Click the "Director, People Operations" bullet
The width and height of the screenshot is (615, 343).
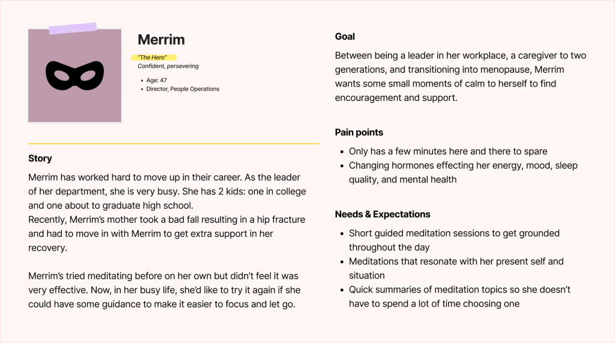(183, 89)
